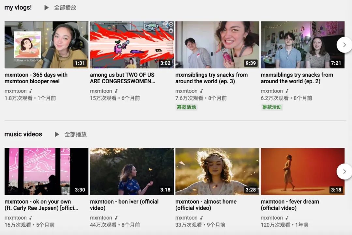Click the music note badge under bon iver video
Image resolution: width=352 pixels, height=235 pixels.
(x=116, y=217)
